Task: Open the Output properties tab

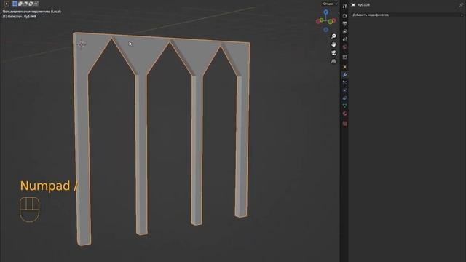Action: [344, 23]
